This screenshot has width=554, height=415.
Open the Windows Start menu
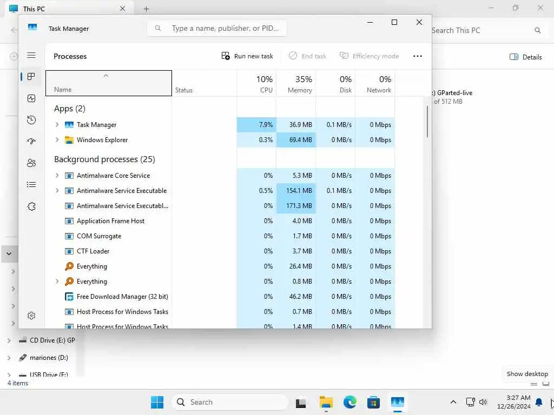(157, 402)
